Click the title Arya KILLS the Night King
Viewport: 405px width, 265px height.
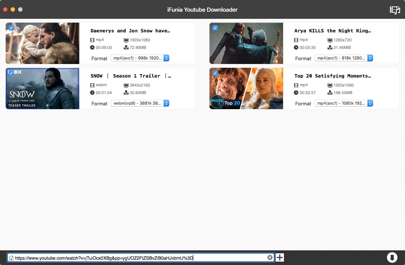332,31
